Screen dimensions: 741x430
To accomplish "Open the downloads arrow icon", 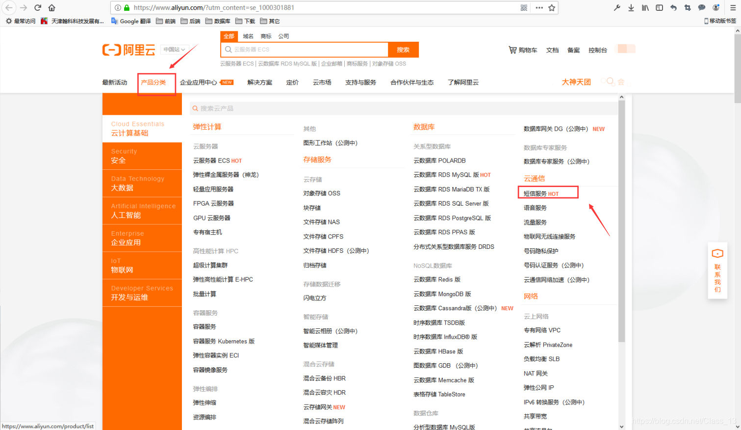I will tap(631, 7).
